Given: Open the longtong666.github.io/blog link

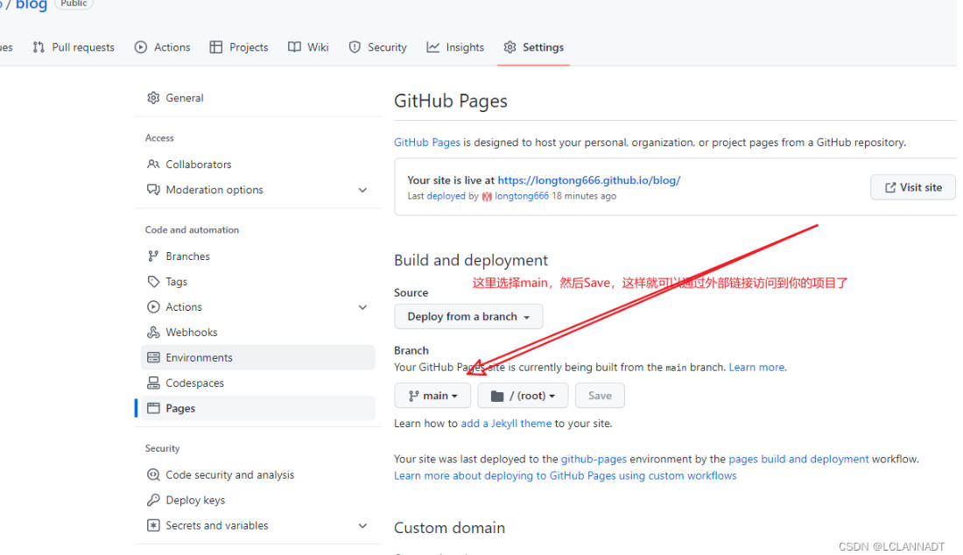Looking at the screenshot, I should [588, 180].
